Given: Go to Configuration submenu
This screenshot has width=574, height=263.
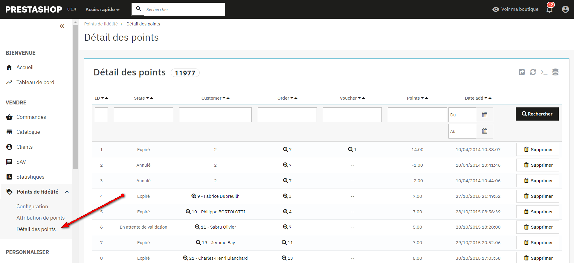Looking at the screenshot, I should pos(32,206).
